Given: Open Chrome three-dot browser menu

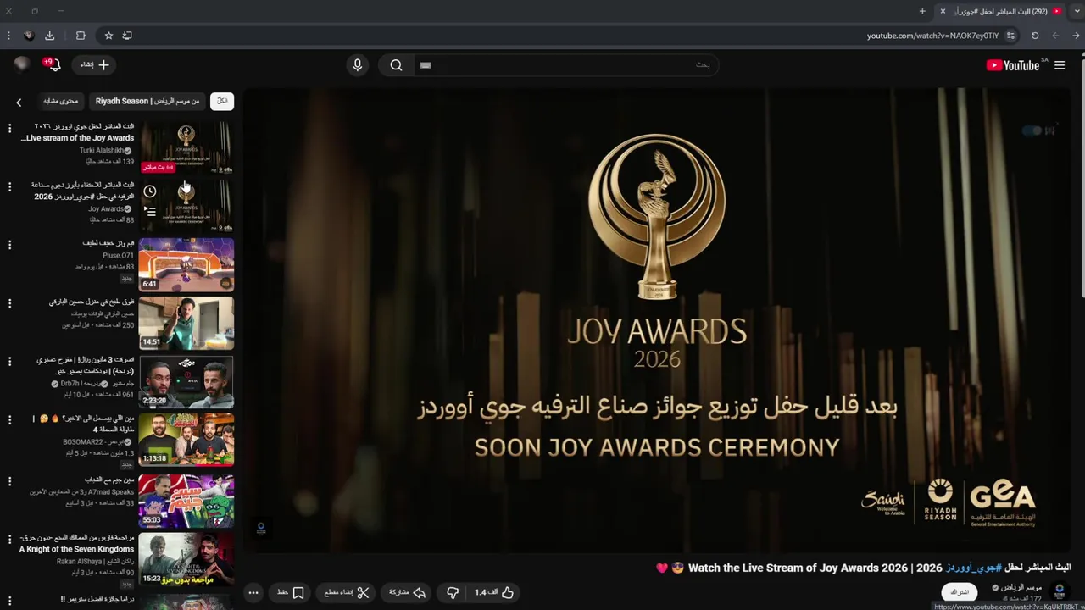Looking at the screenshot, I should click(8, 36).
